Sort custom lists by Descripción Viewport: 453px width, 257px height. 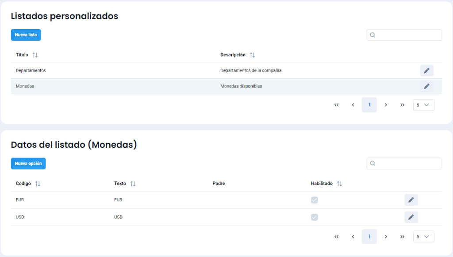click(x=252, y=55)
